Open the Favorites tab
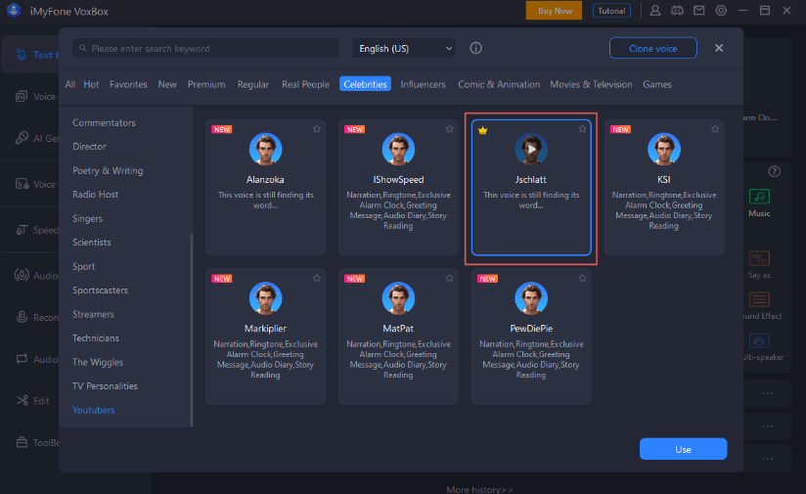Image resolution: width=806 pixels, height=494 pixels. coord(128,84)
